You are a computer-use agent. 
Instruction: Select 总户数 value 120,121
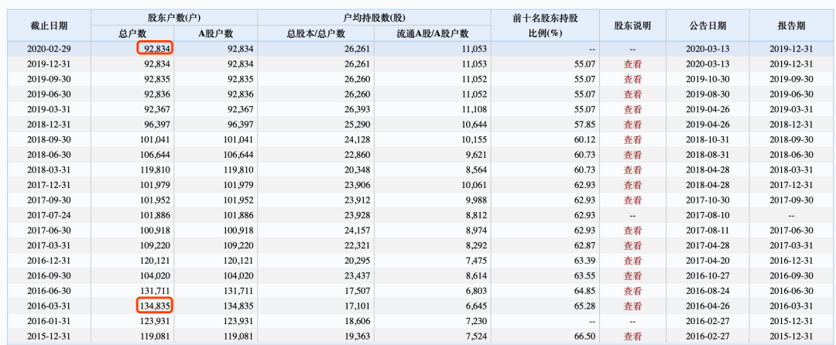coord(154,261)
